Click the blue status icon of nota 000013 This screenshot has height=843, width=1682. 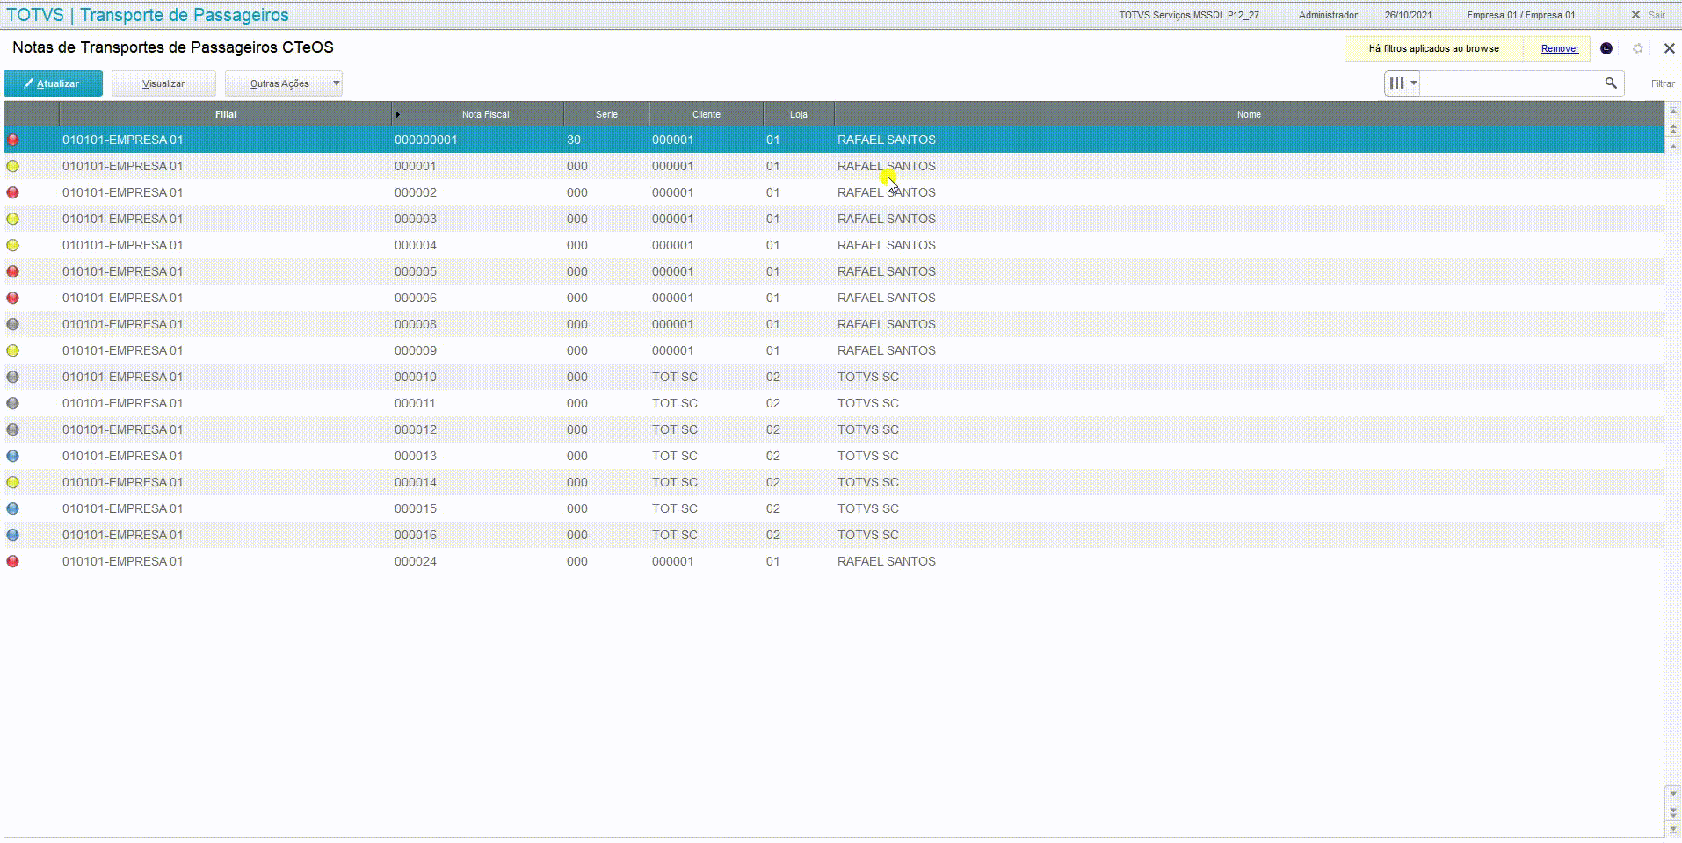[x=12, y=456]
